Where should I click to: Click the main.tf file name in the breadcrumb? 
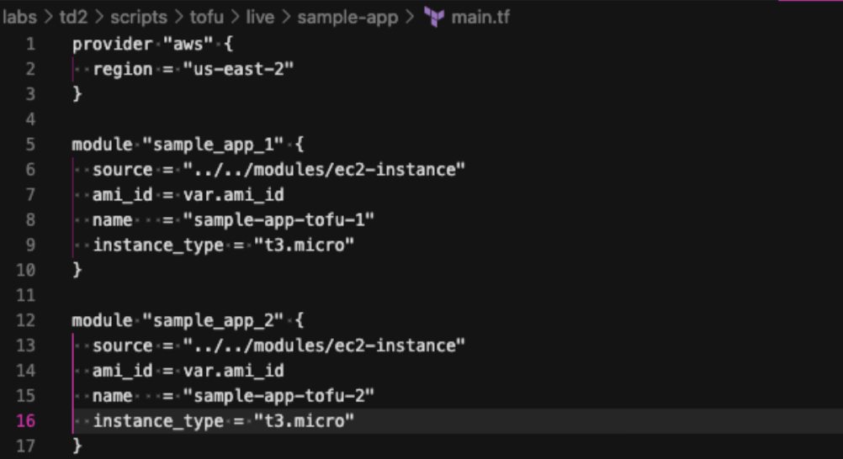pyautogui.click(x=480, y=17)
